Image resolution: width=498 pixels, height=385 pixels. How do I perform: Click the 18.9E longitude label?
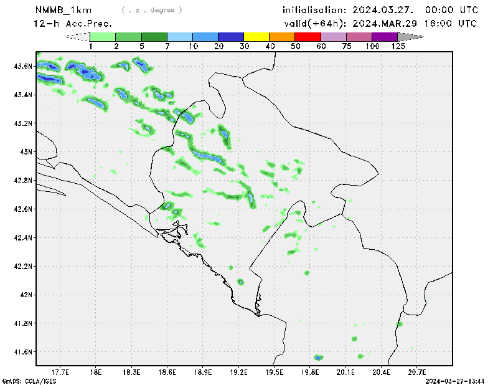(x=203, y=373)
